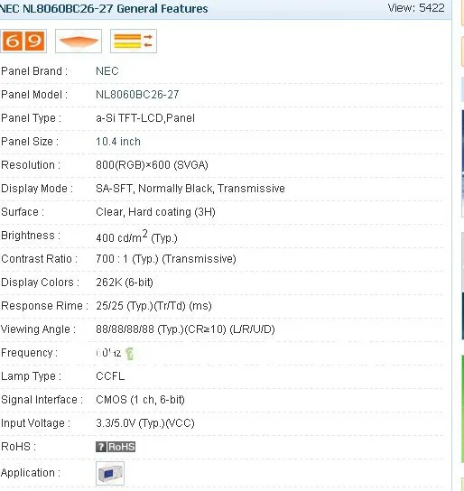Viewport: 464px width, 491px height.
Task: Click the NL8060BC26-27 panel model value
Action: tap(137, 95)
